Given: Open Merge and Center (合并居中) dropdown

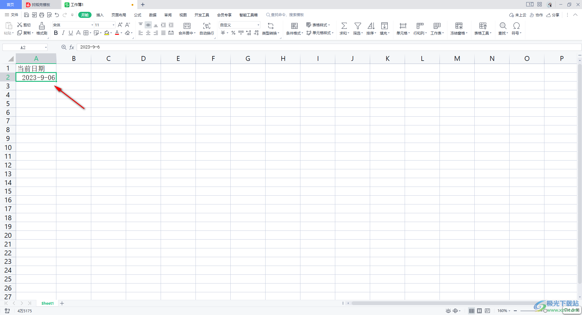Looking at the screenshot, I should click(x=195, y=33).
